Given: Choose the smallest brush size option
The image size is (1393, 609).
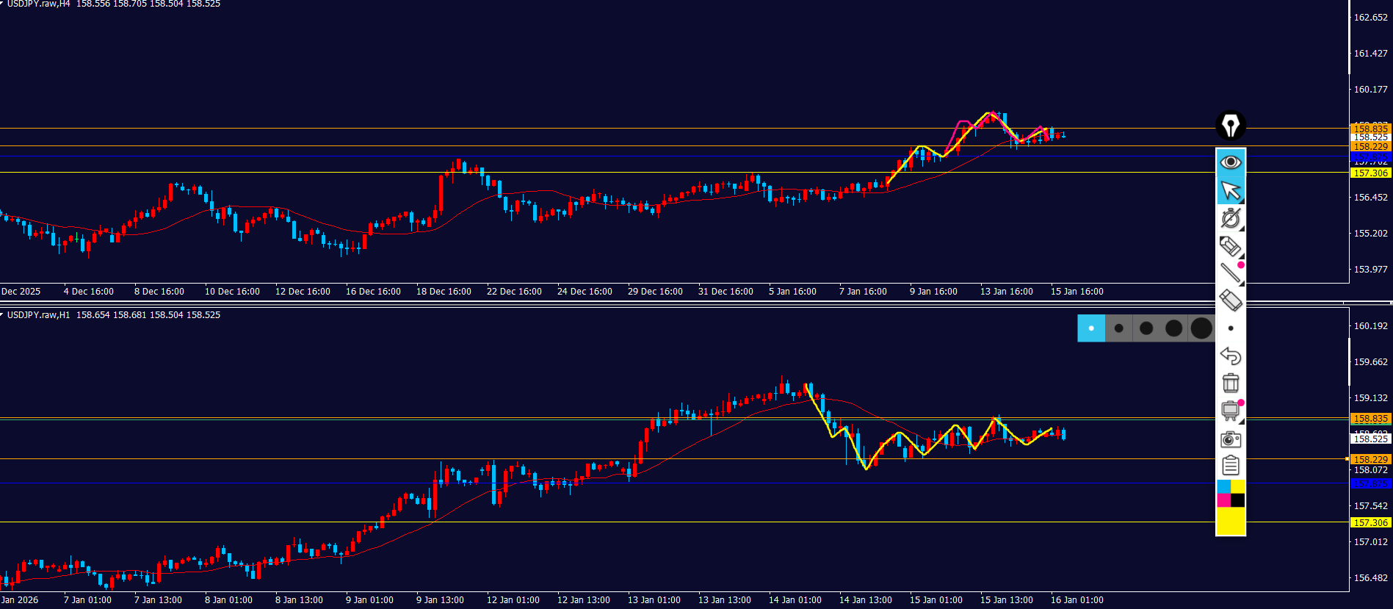Looking at the screenshot, I should 1091,328.
